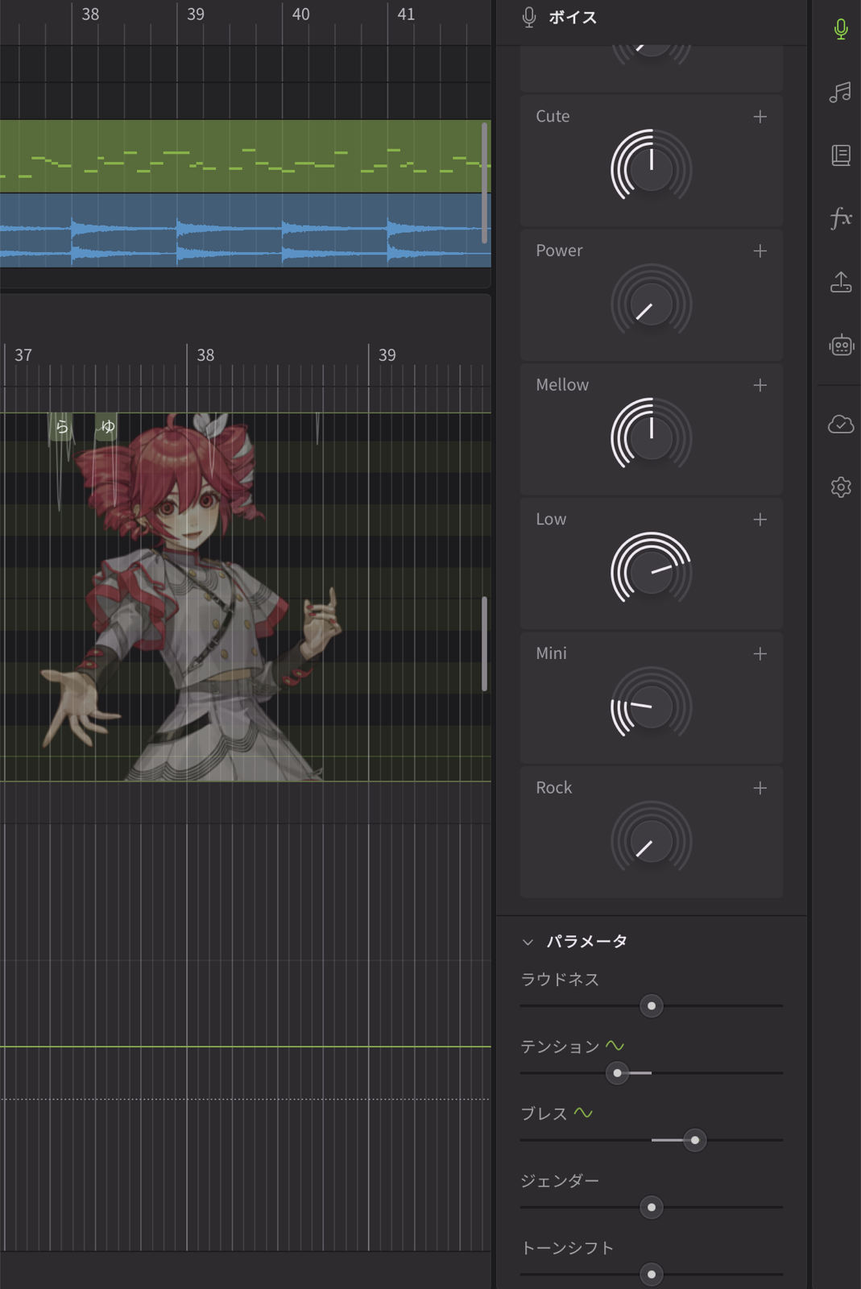Click measure 39 on piano roll ruler
Image resolution: width=861 pixels, height=1289 pixels.
[x=387, y=355]
